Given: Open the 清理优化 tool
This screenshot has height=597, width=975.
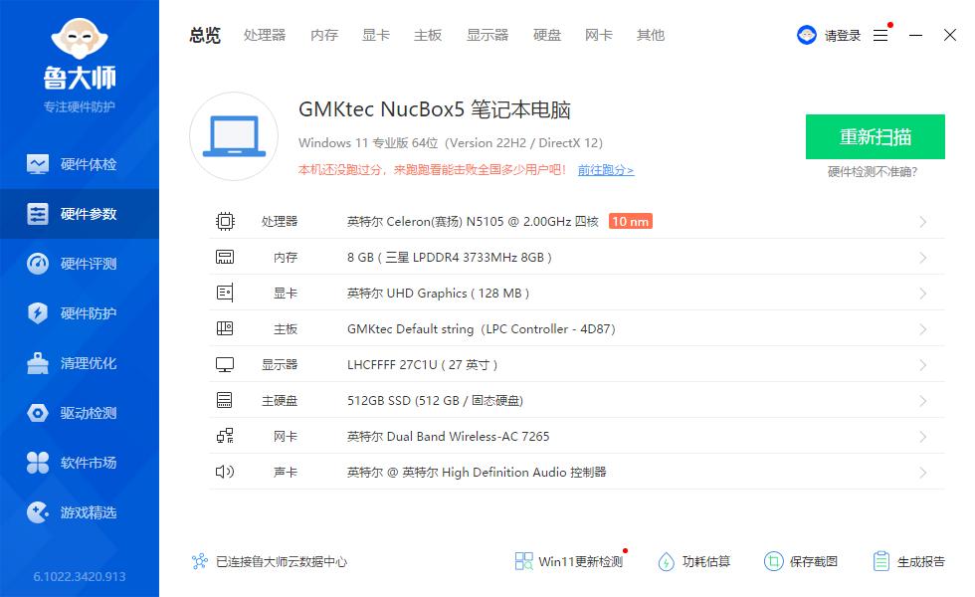Looking at the screenshot, I should pos(80,362).
